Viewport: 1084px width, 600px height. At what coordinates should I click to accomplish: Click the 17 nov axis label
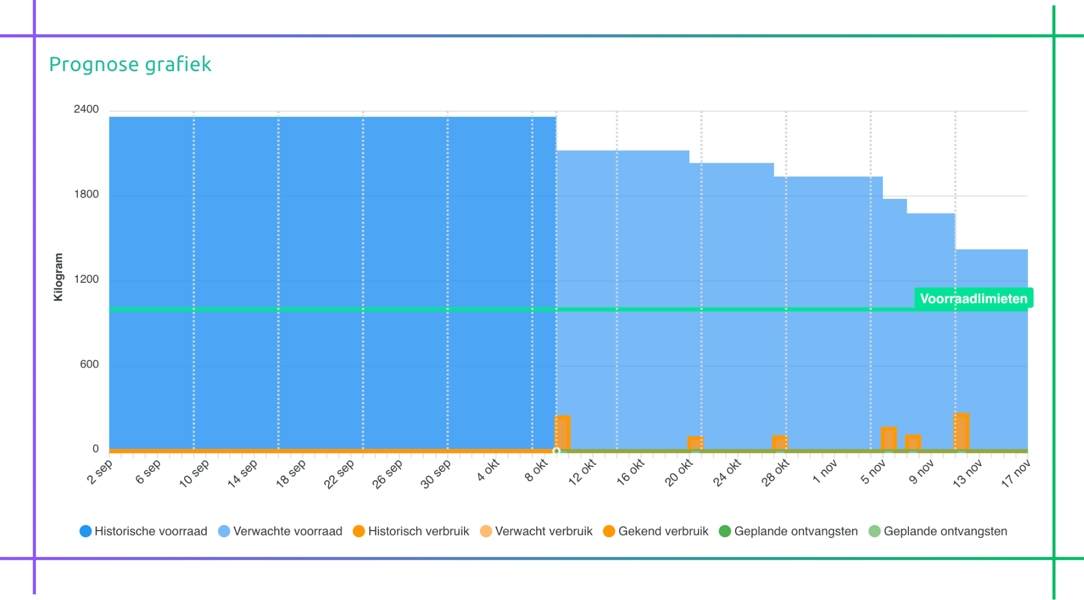coord(1016,473)
